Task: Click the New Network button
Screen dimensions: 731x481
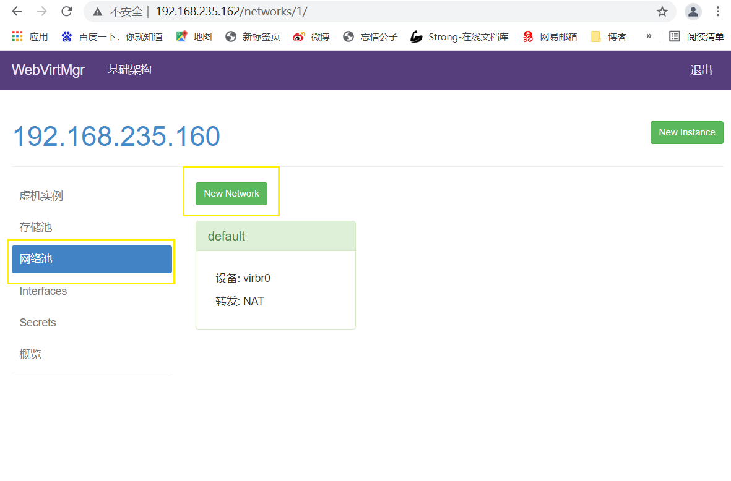Action: [x=231, y=194]
